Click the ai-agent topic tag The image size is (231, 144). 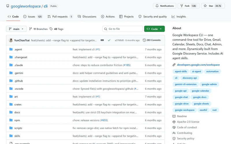196,71
